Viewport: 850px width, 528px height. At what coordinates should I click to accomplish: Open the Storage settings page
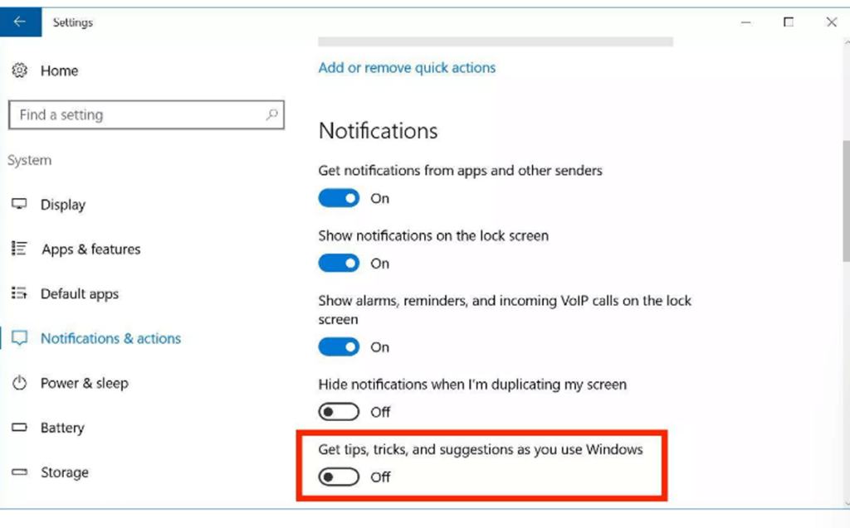(65, 472)
